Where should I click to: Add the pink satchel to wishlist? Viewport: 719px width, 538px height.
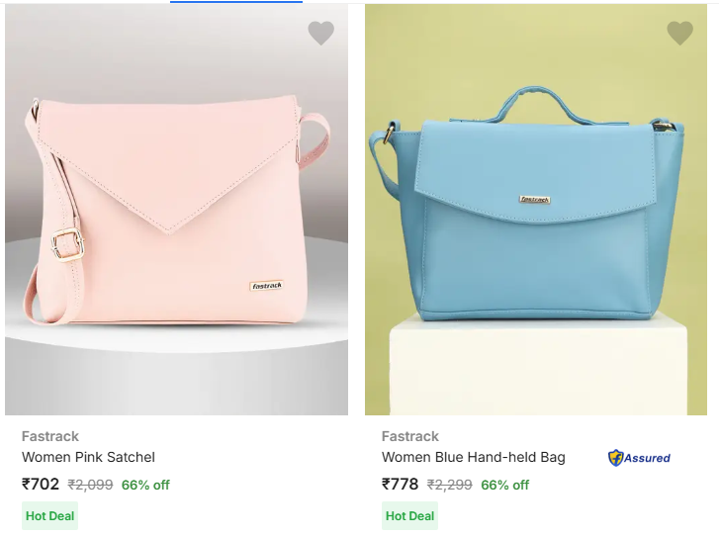[321, 34]
